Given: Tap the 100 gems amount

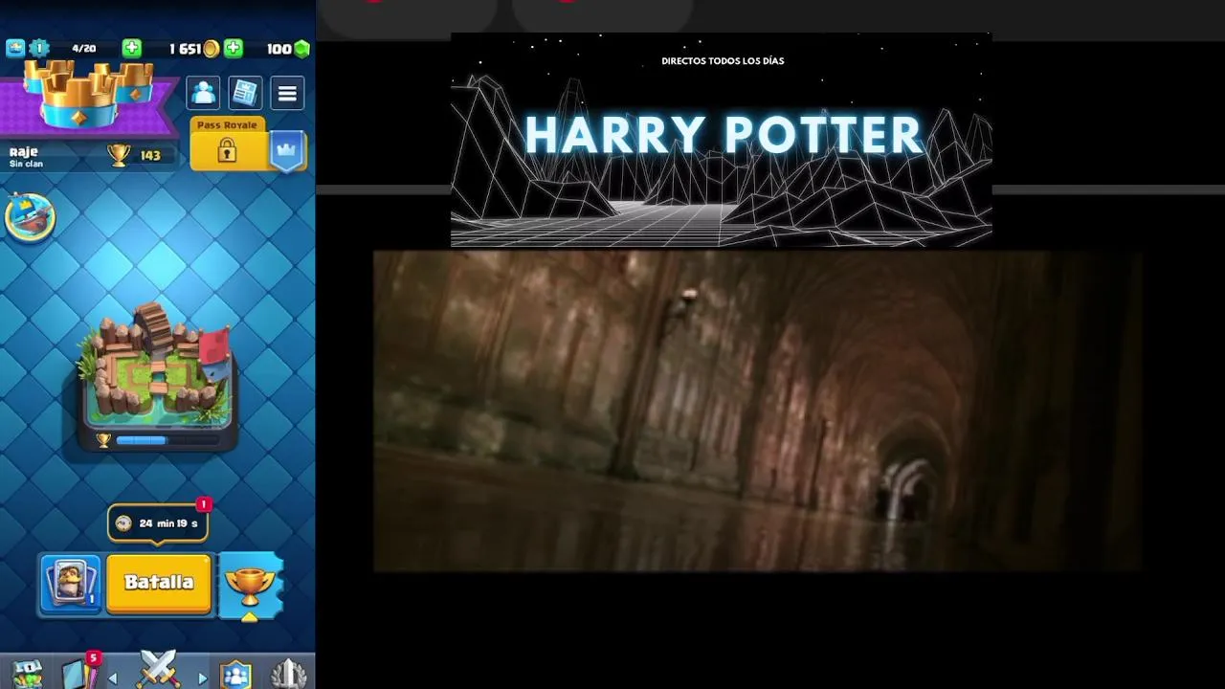Looking at the screenshot, I should (278, 49).
